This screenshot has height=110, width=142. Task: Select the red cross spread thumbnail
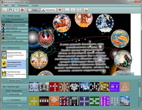click(54, 87)
